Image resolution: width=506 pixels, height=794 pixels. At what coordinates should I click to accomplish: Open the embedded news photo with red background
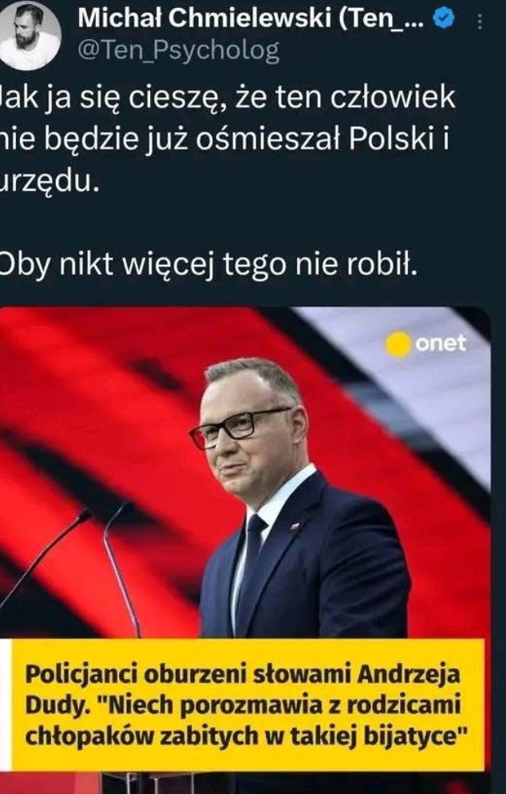coord(245,472)
